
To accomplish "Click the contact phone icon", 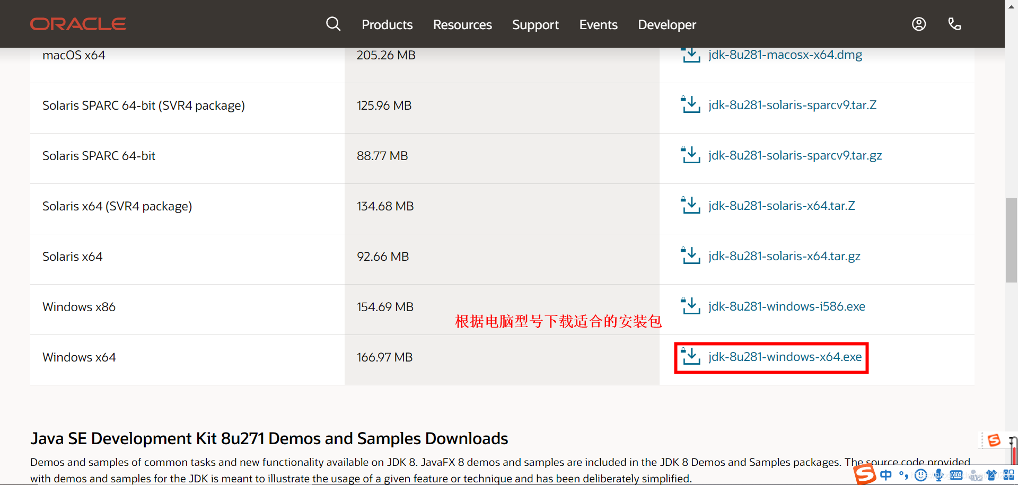I will point(954,24).
